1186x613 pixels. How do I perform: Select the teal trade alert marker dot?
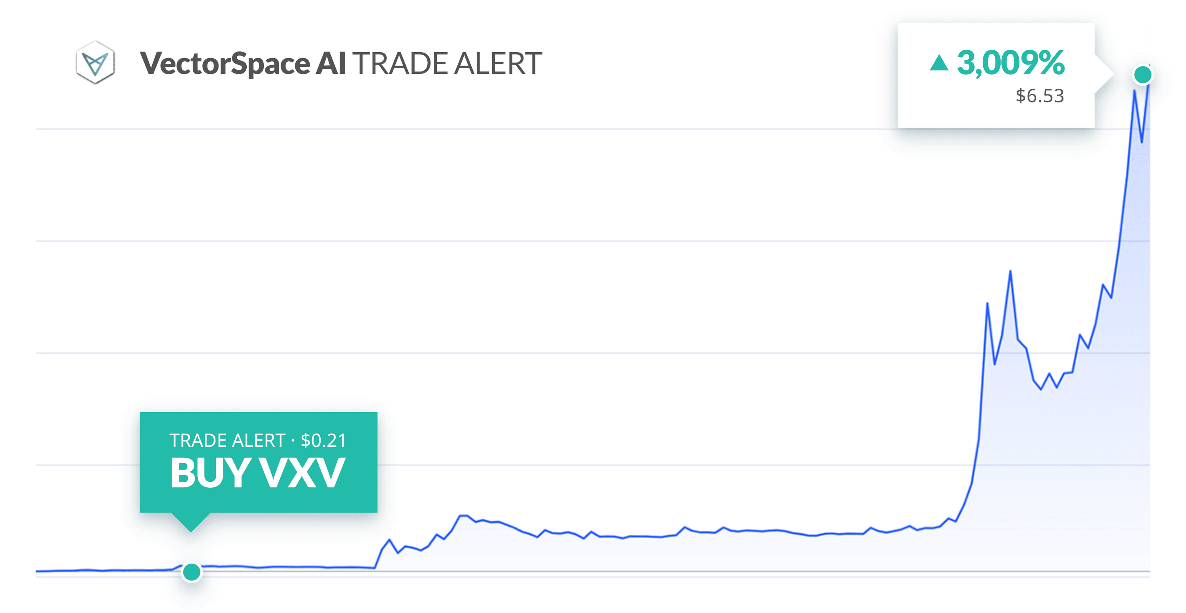click(191, 572)
